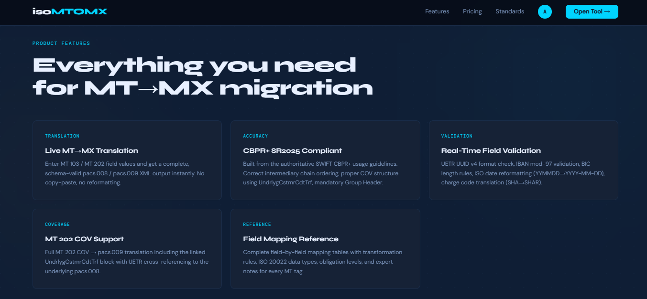
Task: Go to Features in the navigation
Action: pyautogui.click(x=437, y=11)
